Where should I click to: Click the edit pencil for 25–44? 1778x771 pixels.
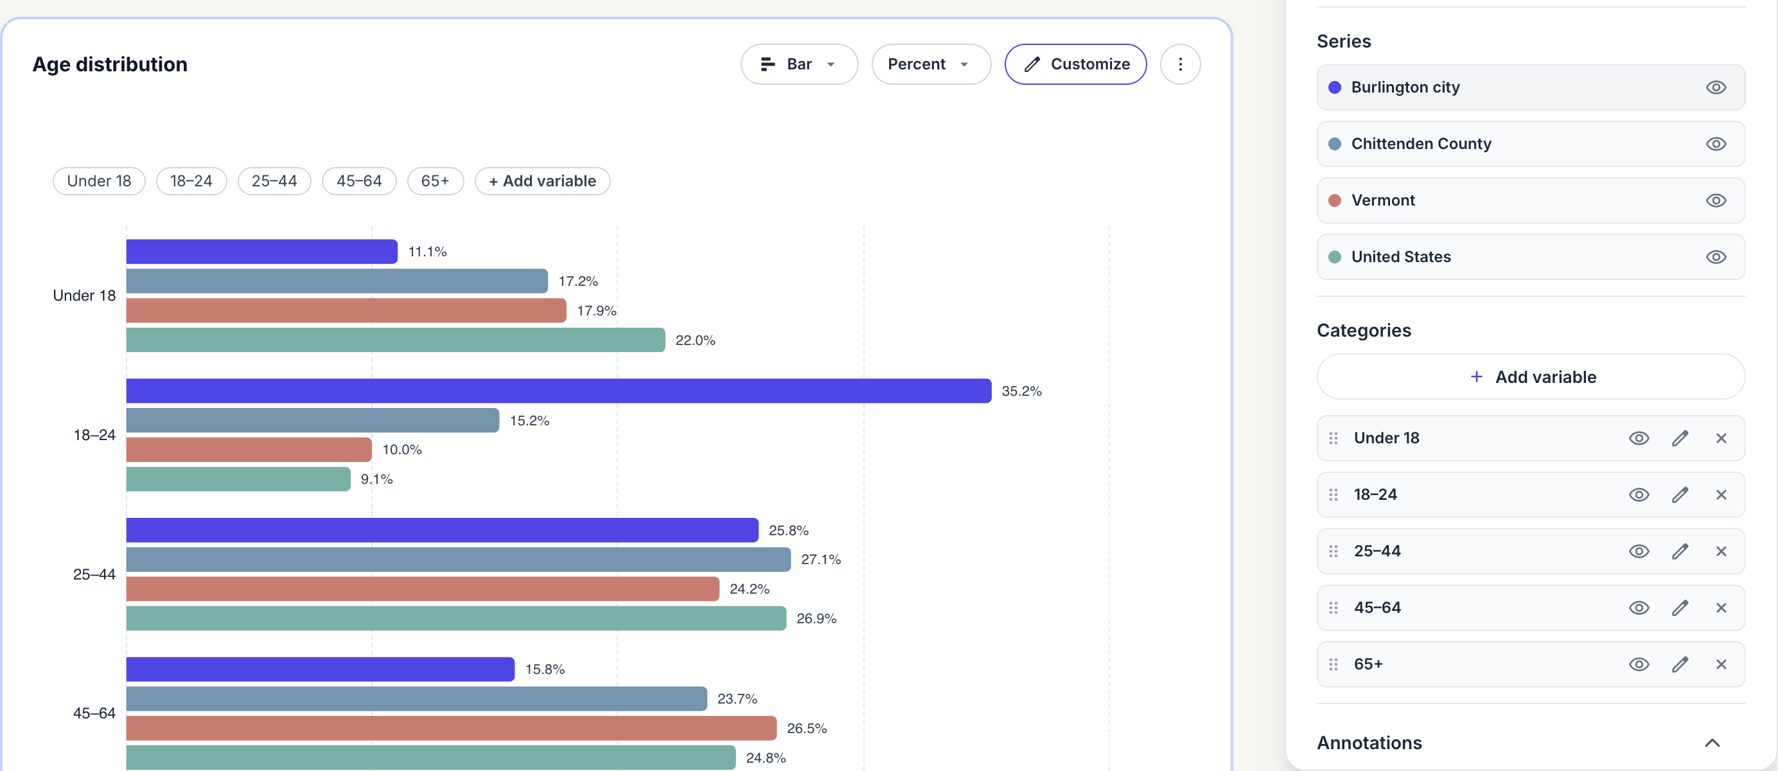[x=1679, y=551]
